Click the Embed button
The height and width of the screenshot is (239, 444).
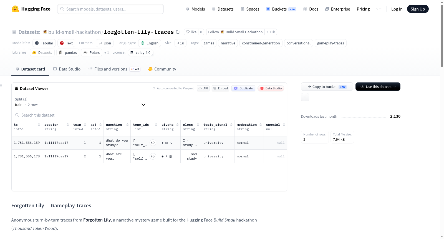pyautogui.click(x=220, y=88)
